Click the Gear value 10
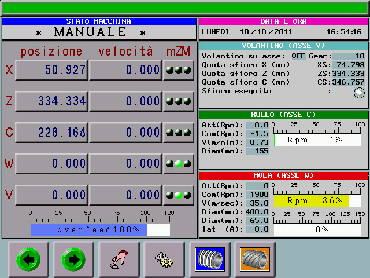The height and width of the screenshot is (278, 370). tap(348, 56)
